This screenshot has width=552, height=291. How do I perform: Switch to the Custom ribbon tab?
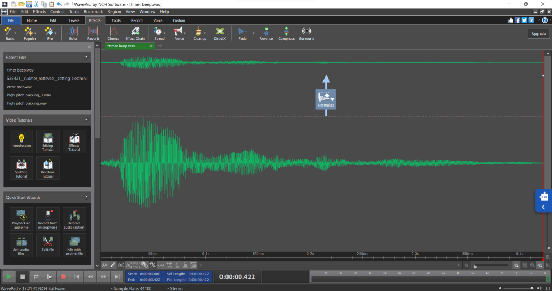(x=179, y=20)
